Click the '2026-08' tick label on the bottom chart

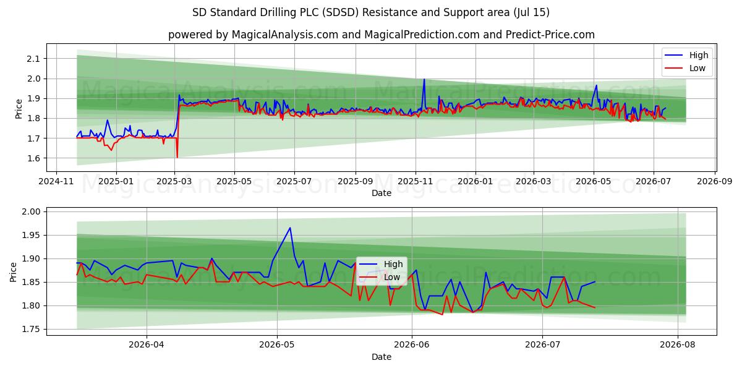[678, 345]
